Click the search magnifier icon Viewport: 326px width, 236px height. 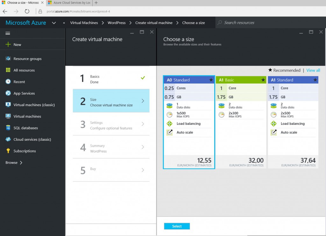[x=220, y=23]
